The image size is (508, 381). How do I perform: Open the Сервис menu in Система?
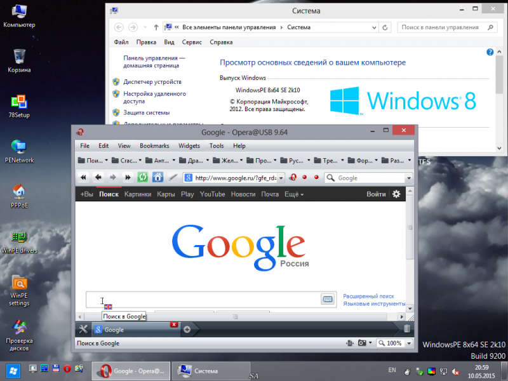pos(192,42)
